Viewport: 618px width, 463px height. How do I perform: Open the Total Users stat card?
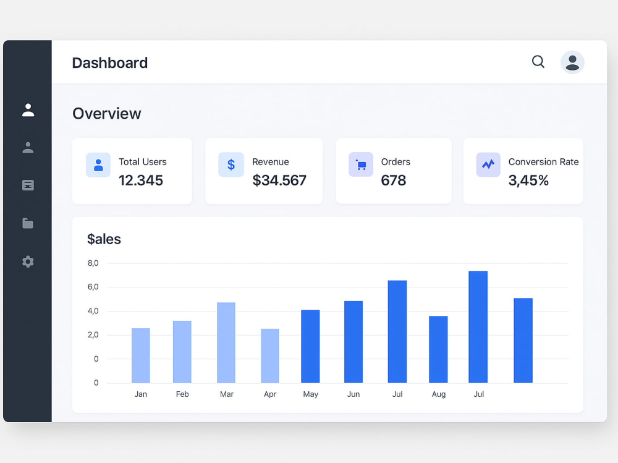point(132,171)
